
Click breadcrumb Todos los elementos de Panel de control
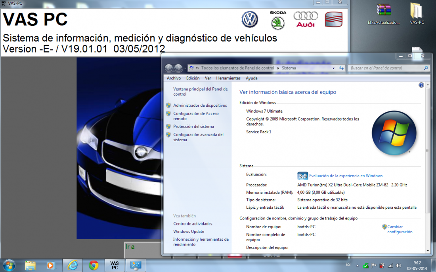tap(237, 68)
